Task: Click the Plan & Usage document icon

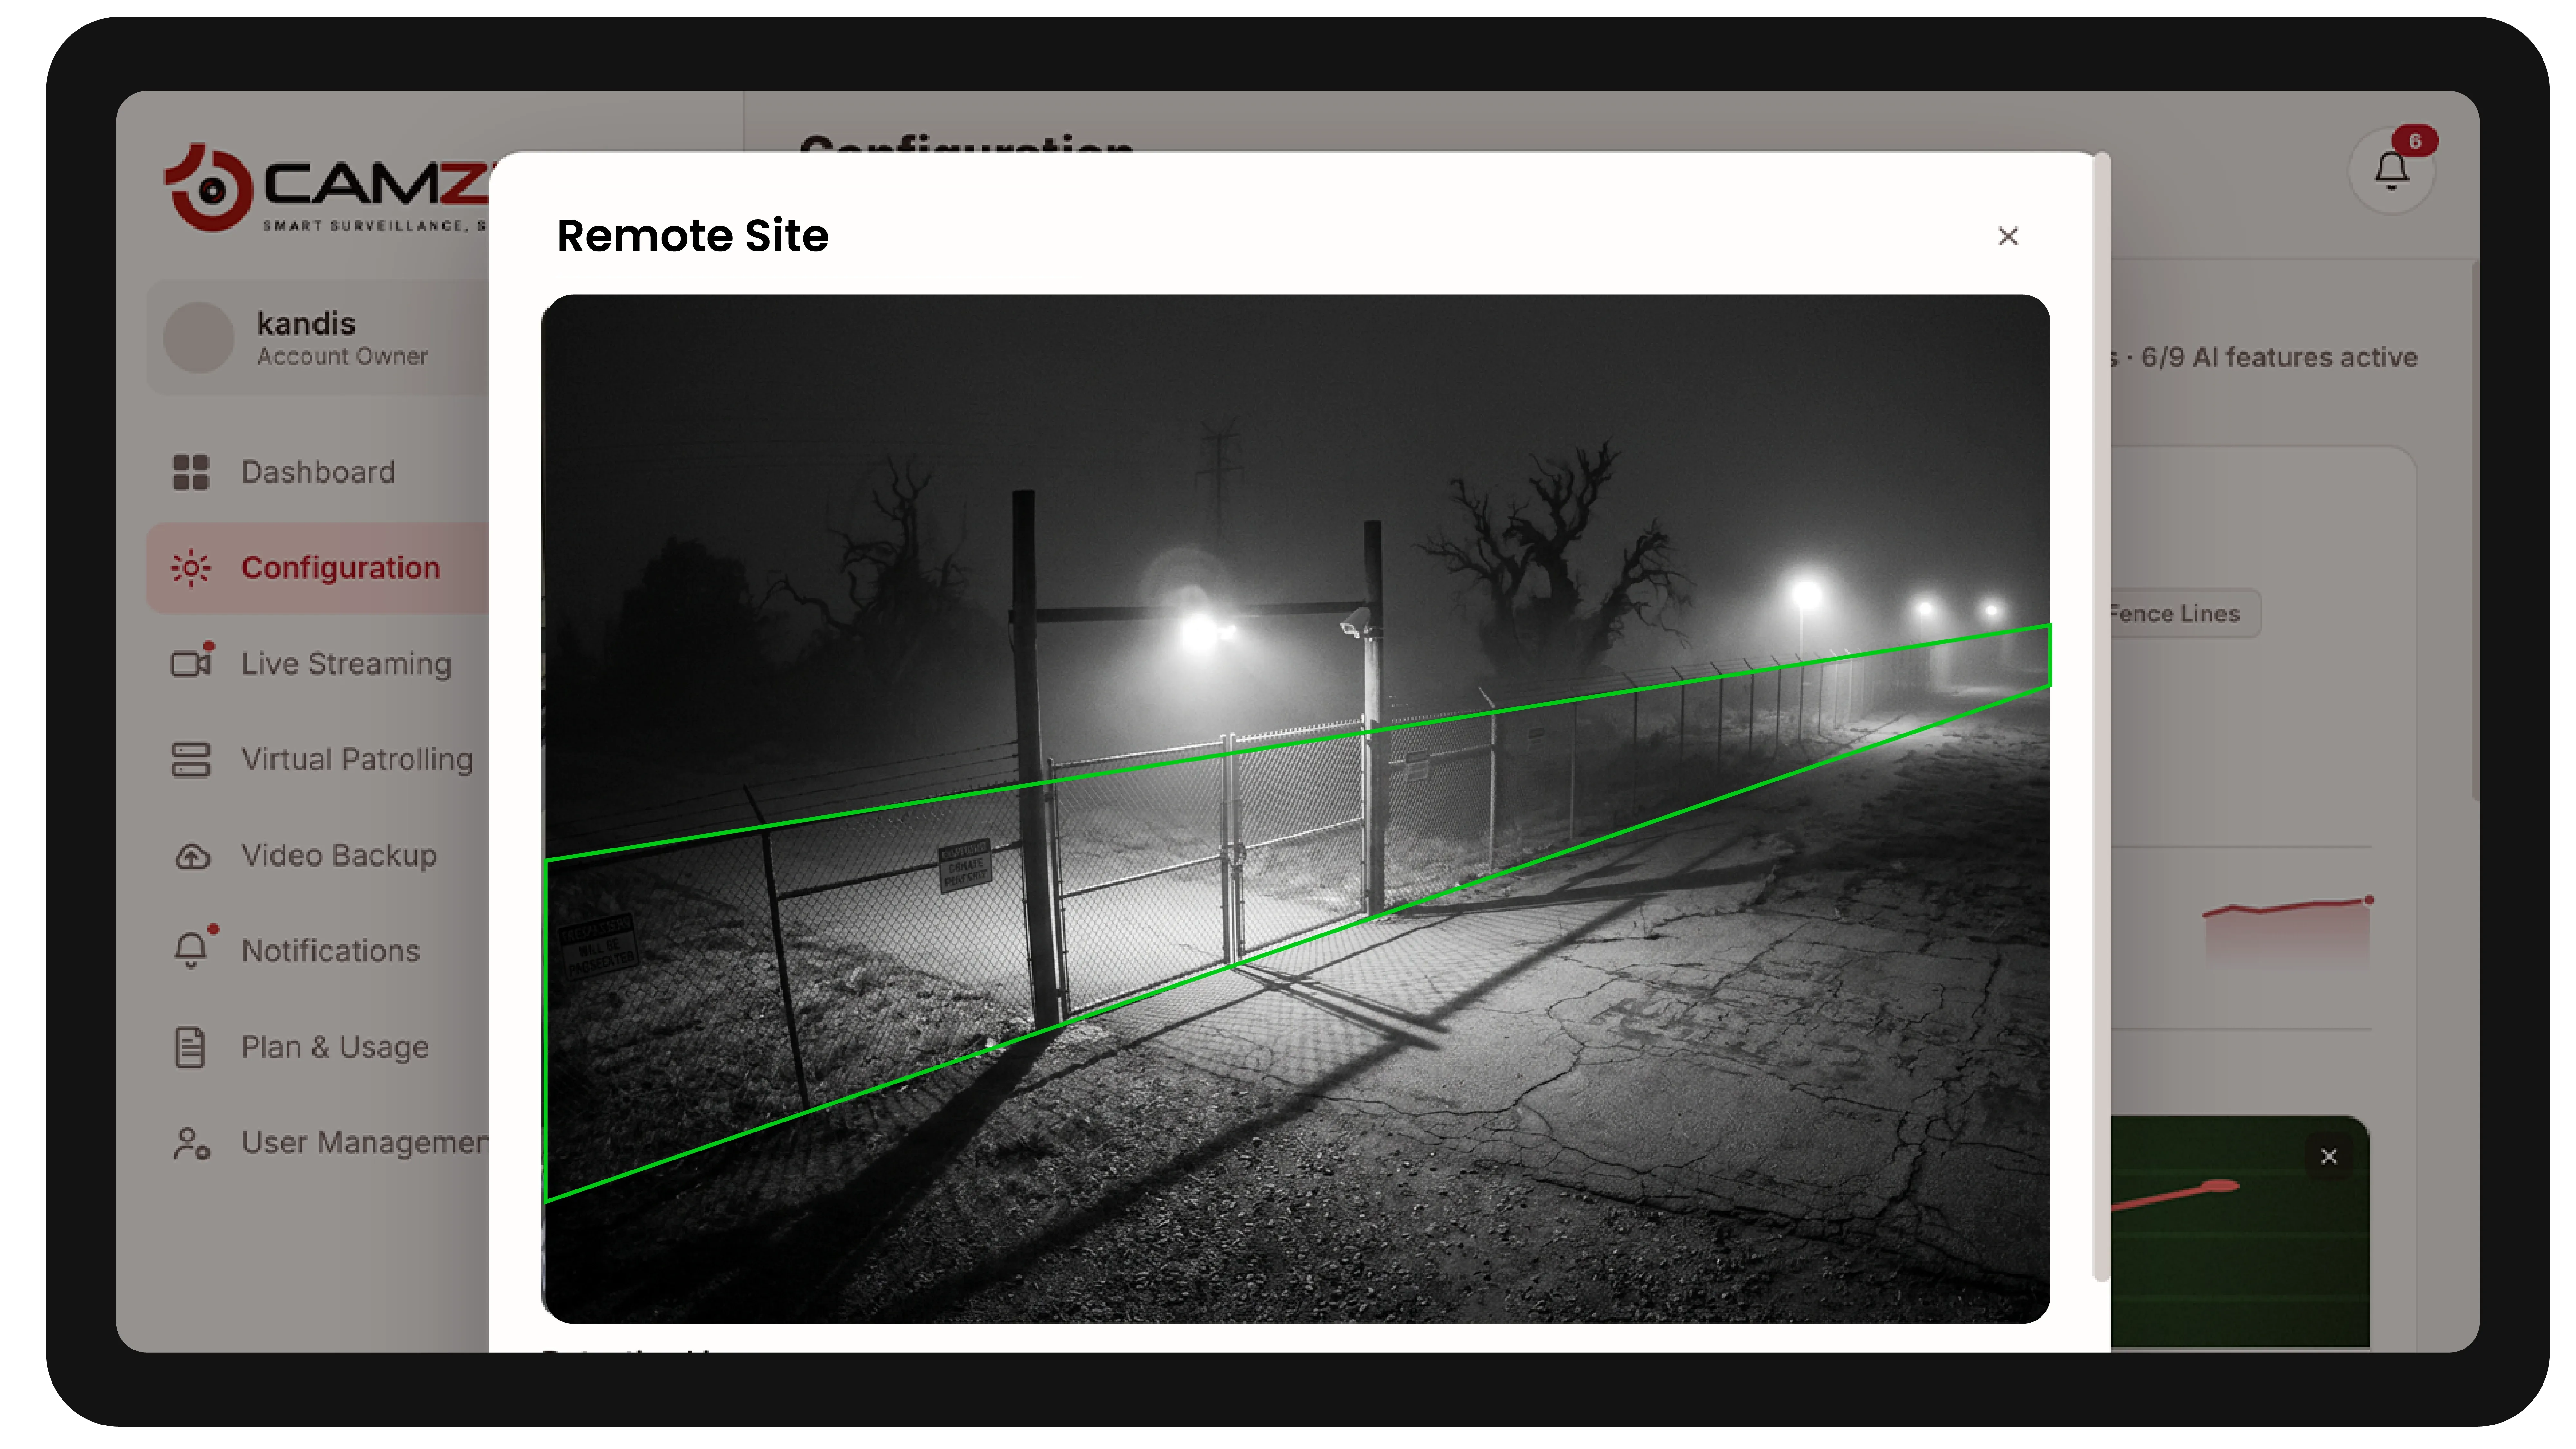Action: pos(190,1047)
